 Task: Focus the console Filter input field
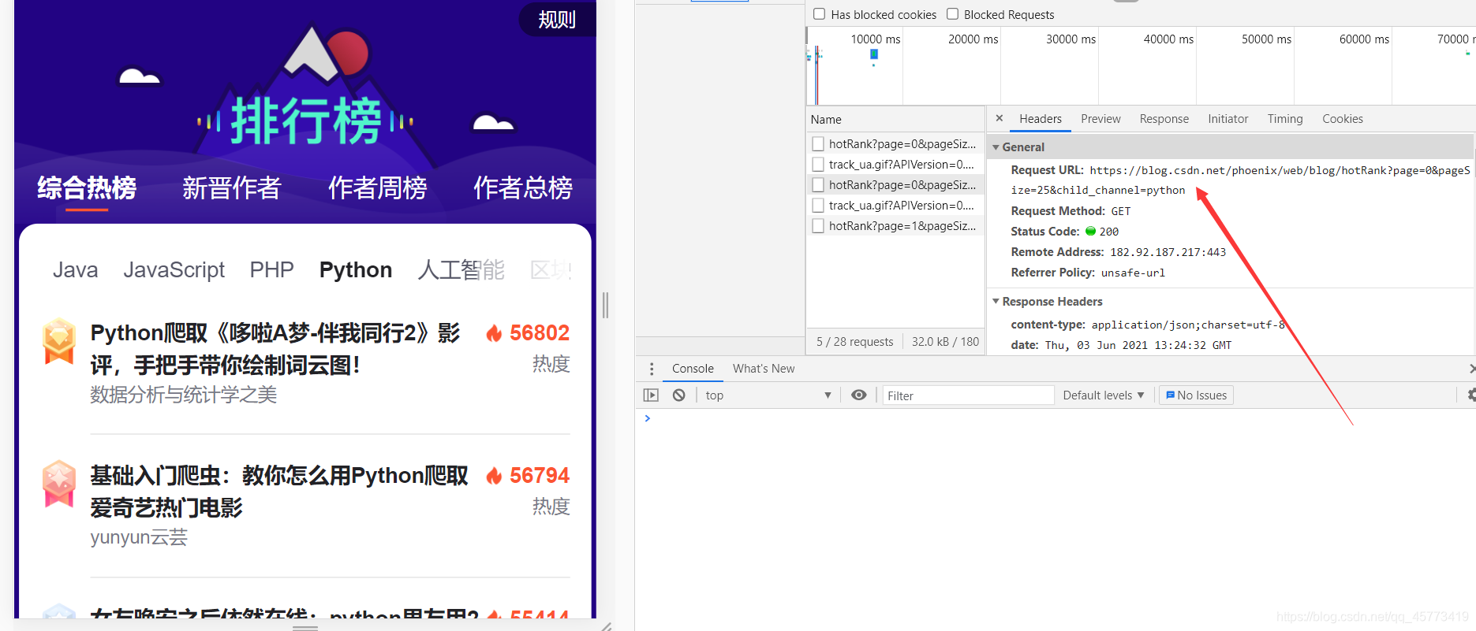pos(968,395)
